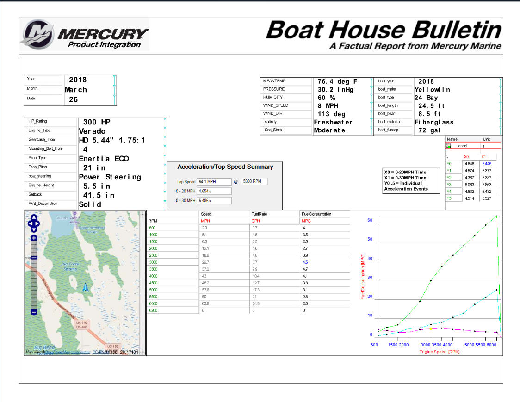Click the map pan down arrow
The height and width of the screenshot is (402, 520).
pos(34,229)
